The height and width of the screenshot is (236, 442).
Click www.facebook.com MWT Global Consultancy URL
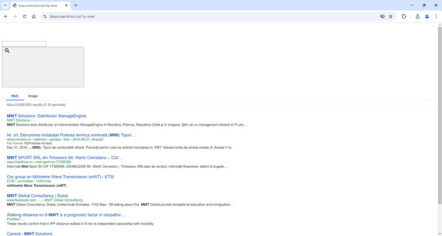tap(45, 200)
